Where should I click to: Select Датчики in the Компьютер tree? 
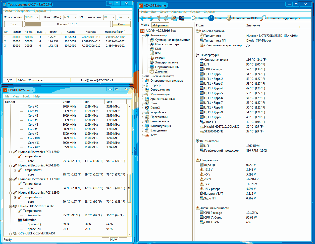coord(161,72)
